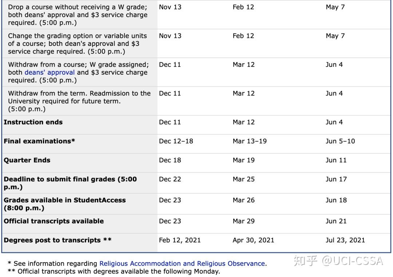Select the Jun 5–10 exam dates
This screenshot has height=277, width=393.
tap(340, 141)
